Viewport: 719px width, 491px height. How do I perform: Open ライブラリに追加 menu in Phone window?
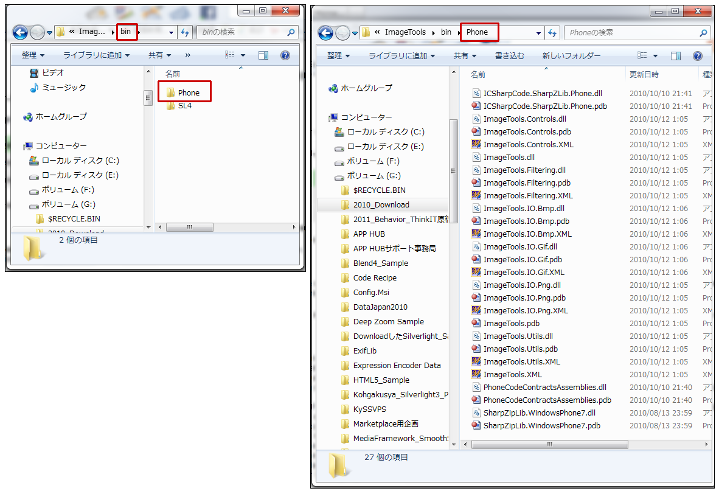pos(401,56)
